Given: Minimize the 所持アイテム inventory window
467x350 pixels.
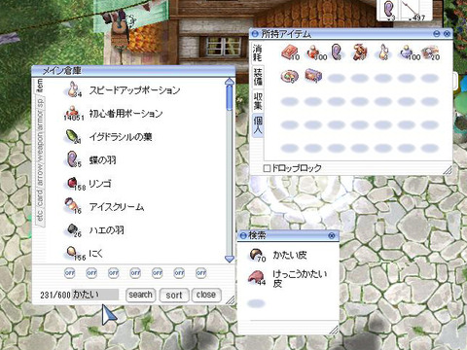Looking at the screenshot, I should coord(437,34).
